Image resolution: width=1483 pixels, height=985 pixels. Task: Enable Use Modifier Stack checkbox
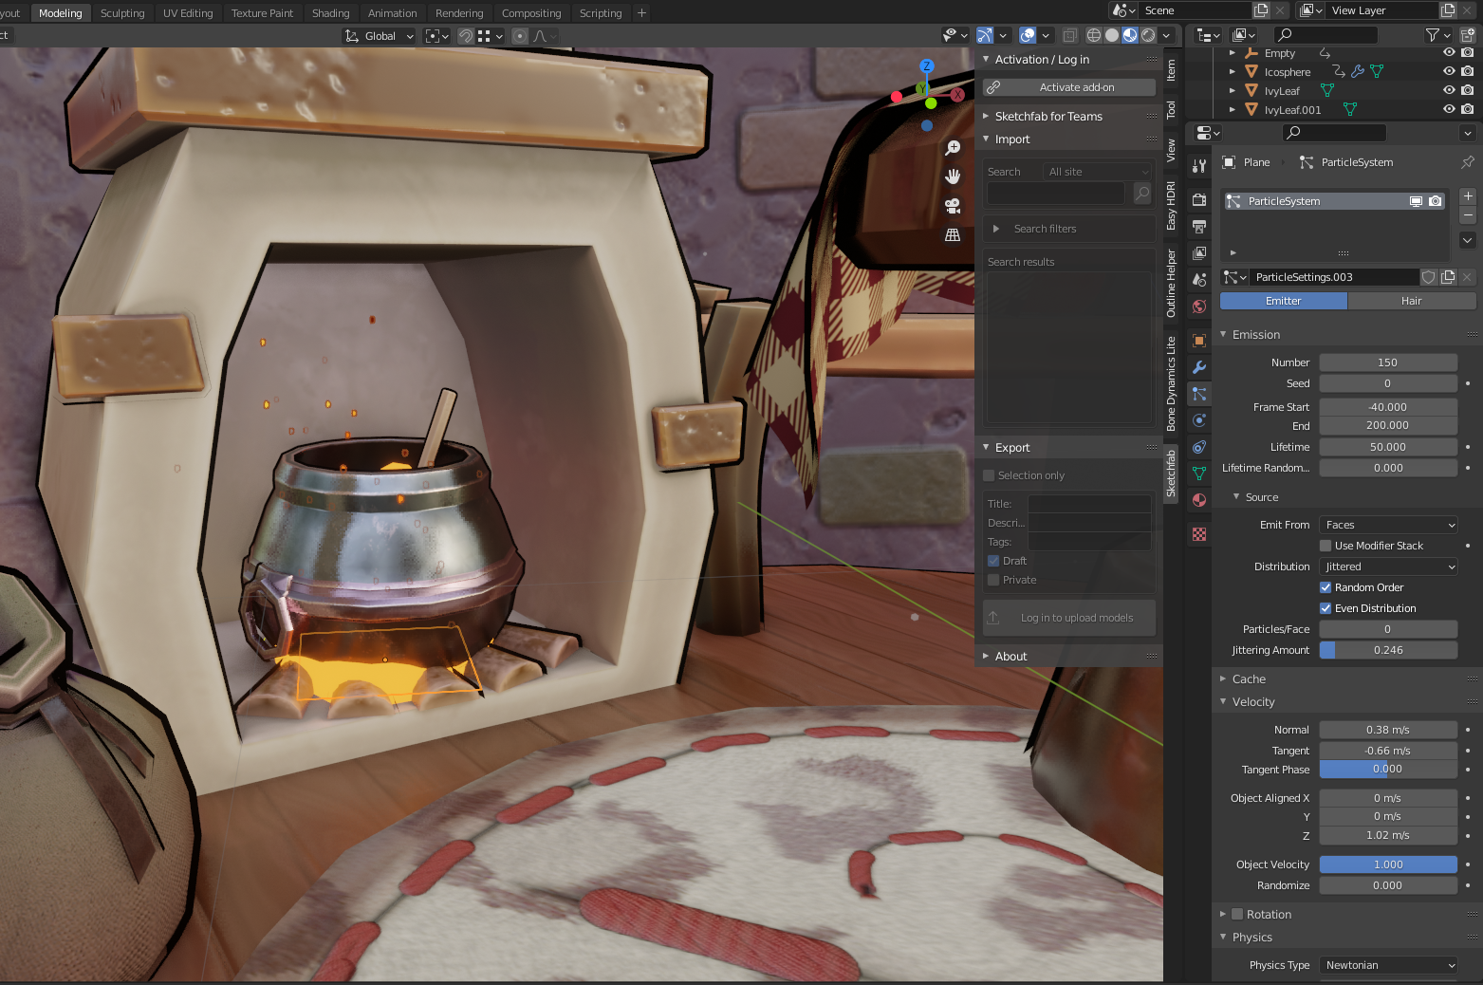1325,546
